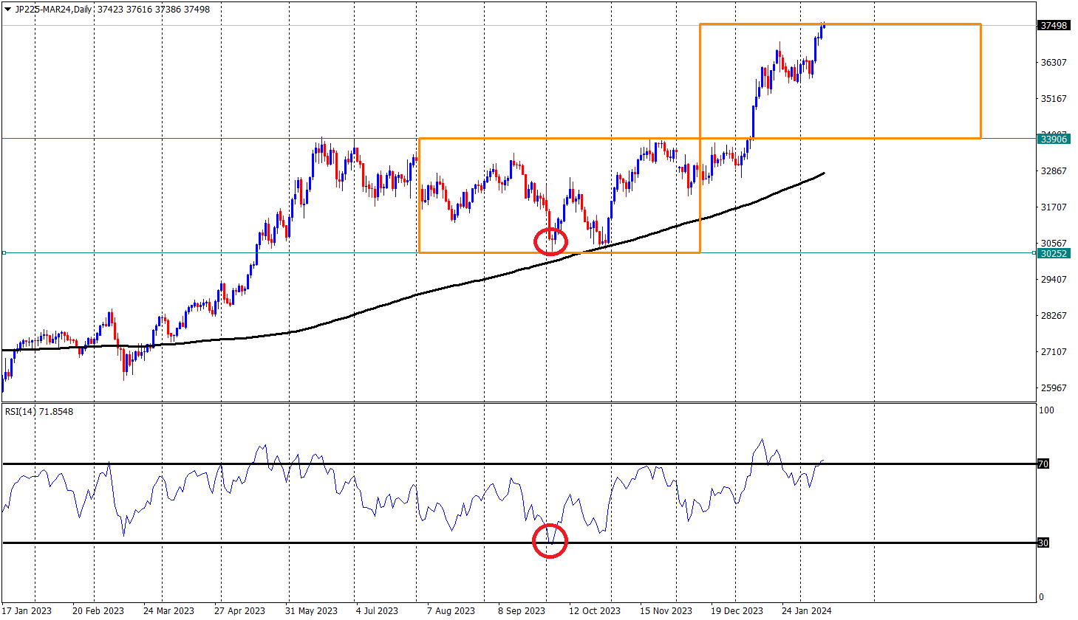Select the green 33906 price level tag

click(x=1053, y=139)
